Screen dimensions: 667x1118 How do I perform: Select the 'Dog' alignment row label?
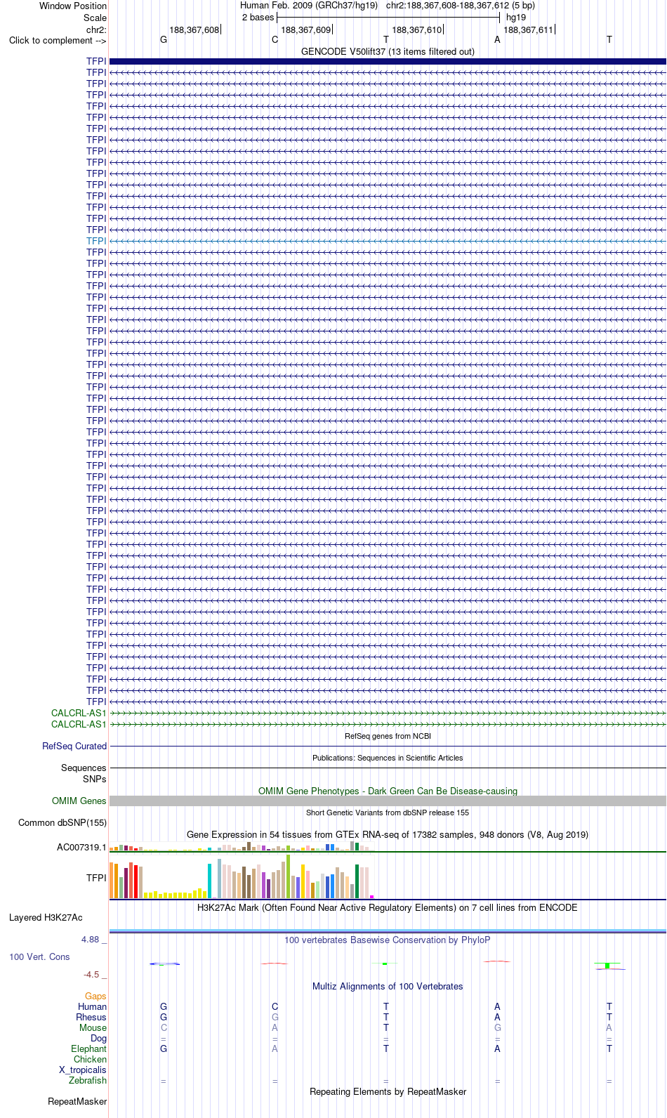[98, 1038]
